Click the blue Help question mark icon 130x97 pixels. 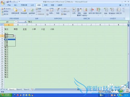point(120,5)
